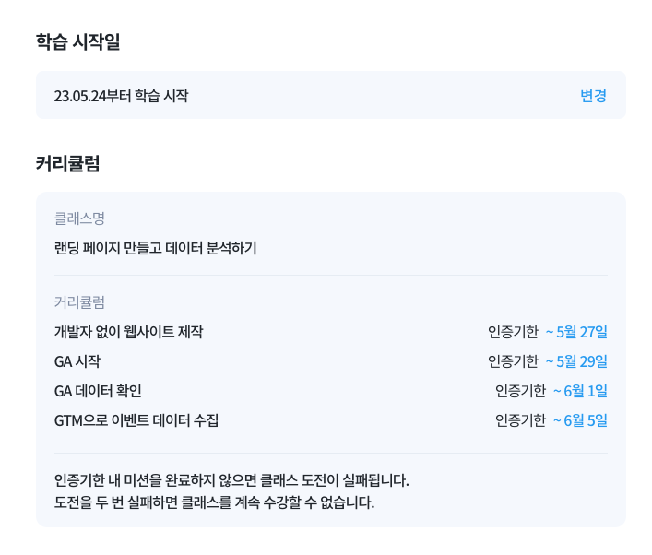Select the 학습 시작일 heading
The height and width of the screenshot is (555, 652).
[x=78, y=41]
